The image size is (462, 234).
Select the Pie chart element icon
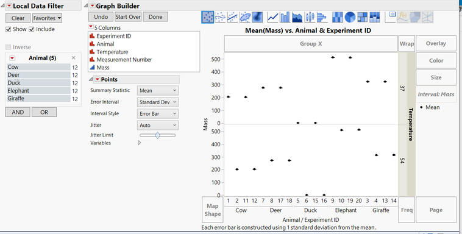pyautogui.click(x=350, y=17)
